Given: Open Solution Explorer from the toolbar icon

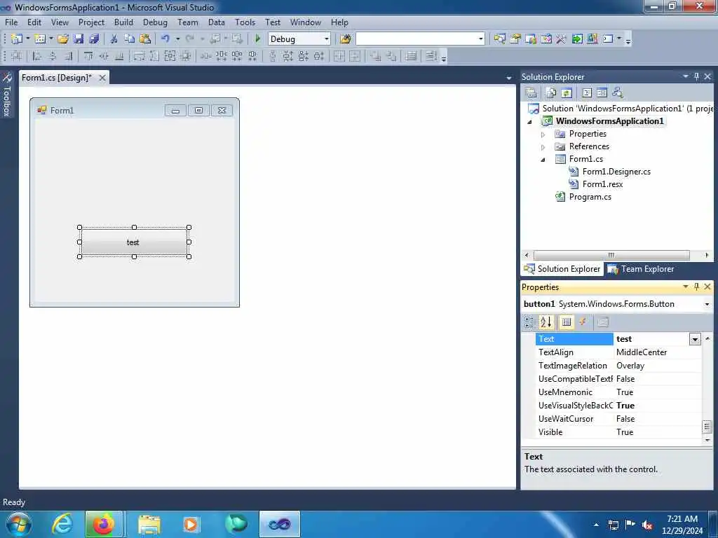Looking at the screenshot, I should point(499,39).
